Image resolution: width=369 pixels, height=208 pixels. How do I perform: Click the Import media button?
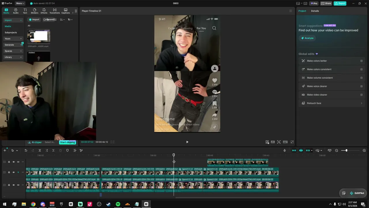point(34,20)
